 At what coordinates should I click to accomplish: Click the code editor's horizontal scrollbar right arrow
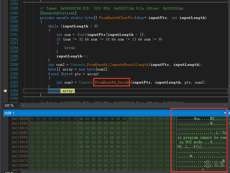coord(226,105)
